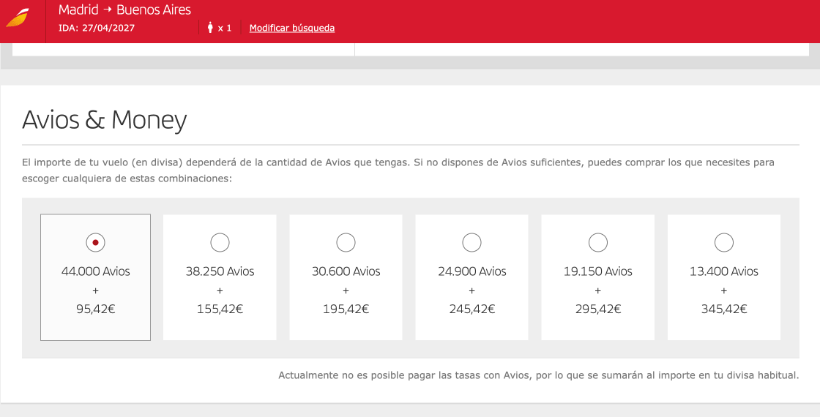Pick the 24.900 Avios radio option
The width and height of the screenshot is (820, 417).
click(x=471, y=242)
